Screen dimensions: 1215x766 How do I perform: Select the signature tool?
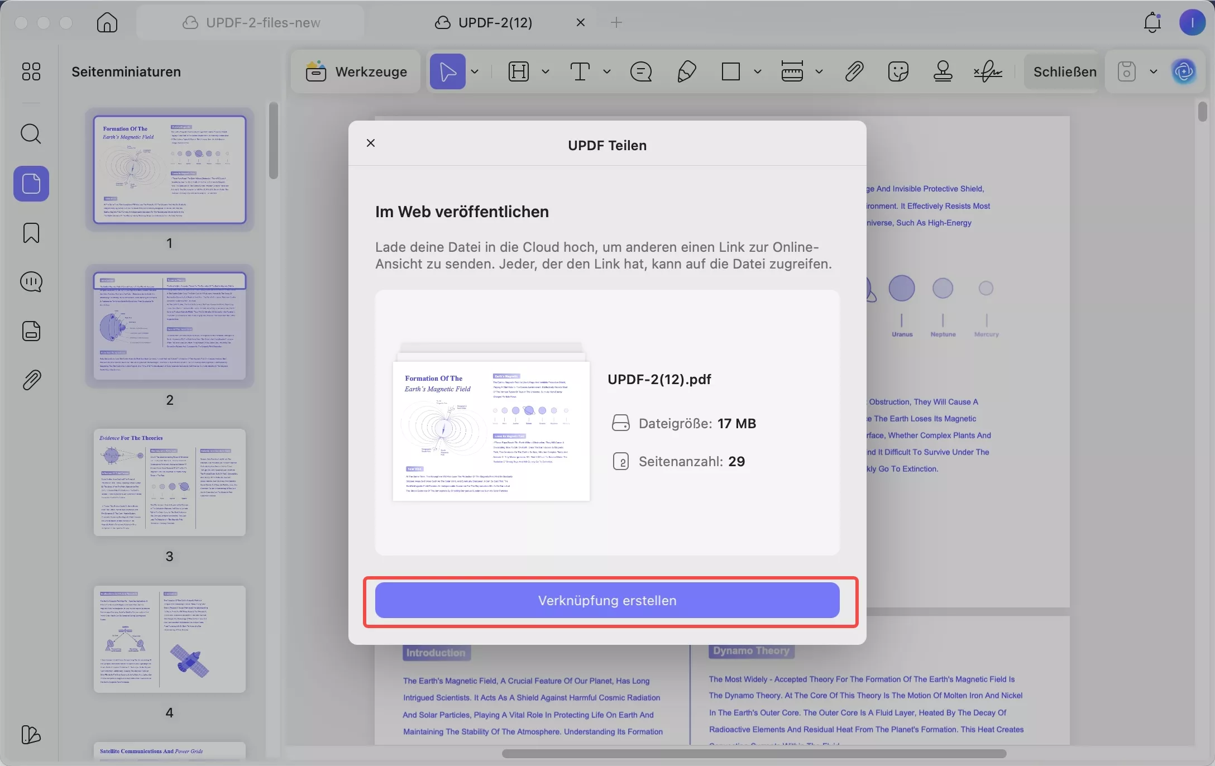pyautogui.click(x=988, y=71)
